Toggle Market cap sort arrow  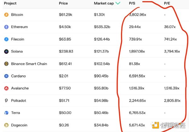[118, 3]
